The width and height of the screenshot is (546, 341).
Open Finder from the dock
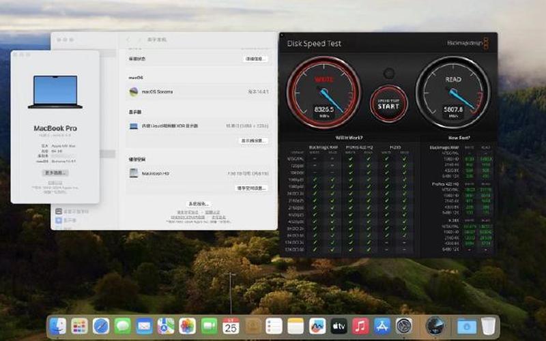pyautogui.click(x=57, y=327)
